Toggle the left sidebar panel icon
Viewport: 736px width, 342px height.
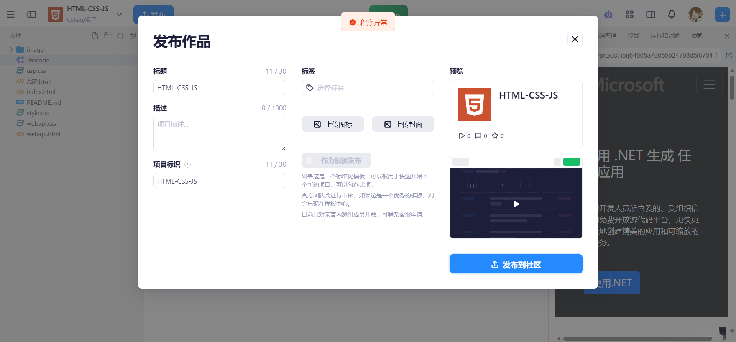[32, 15]
